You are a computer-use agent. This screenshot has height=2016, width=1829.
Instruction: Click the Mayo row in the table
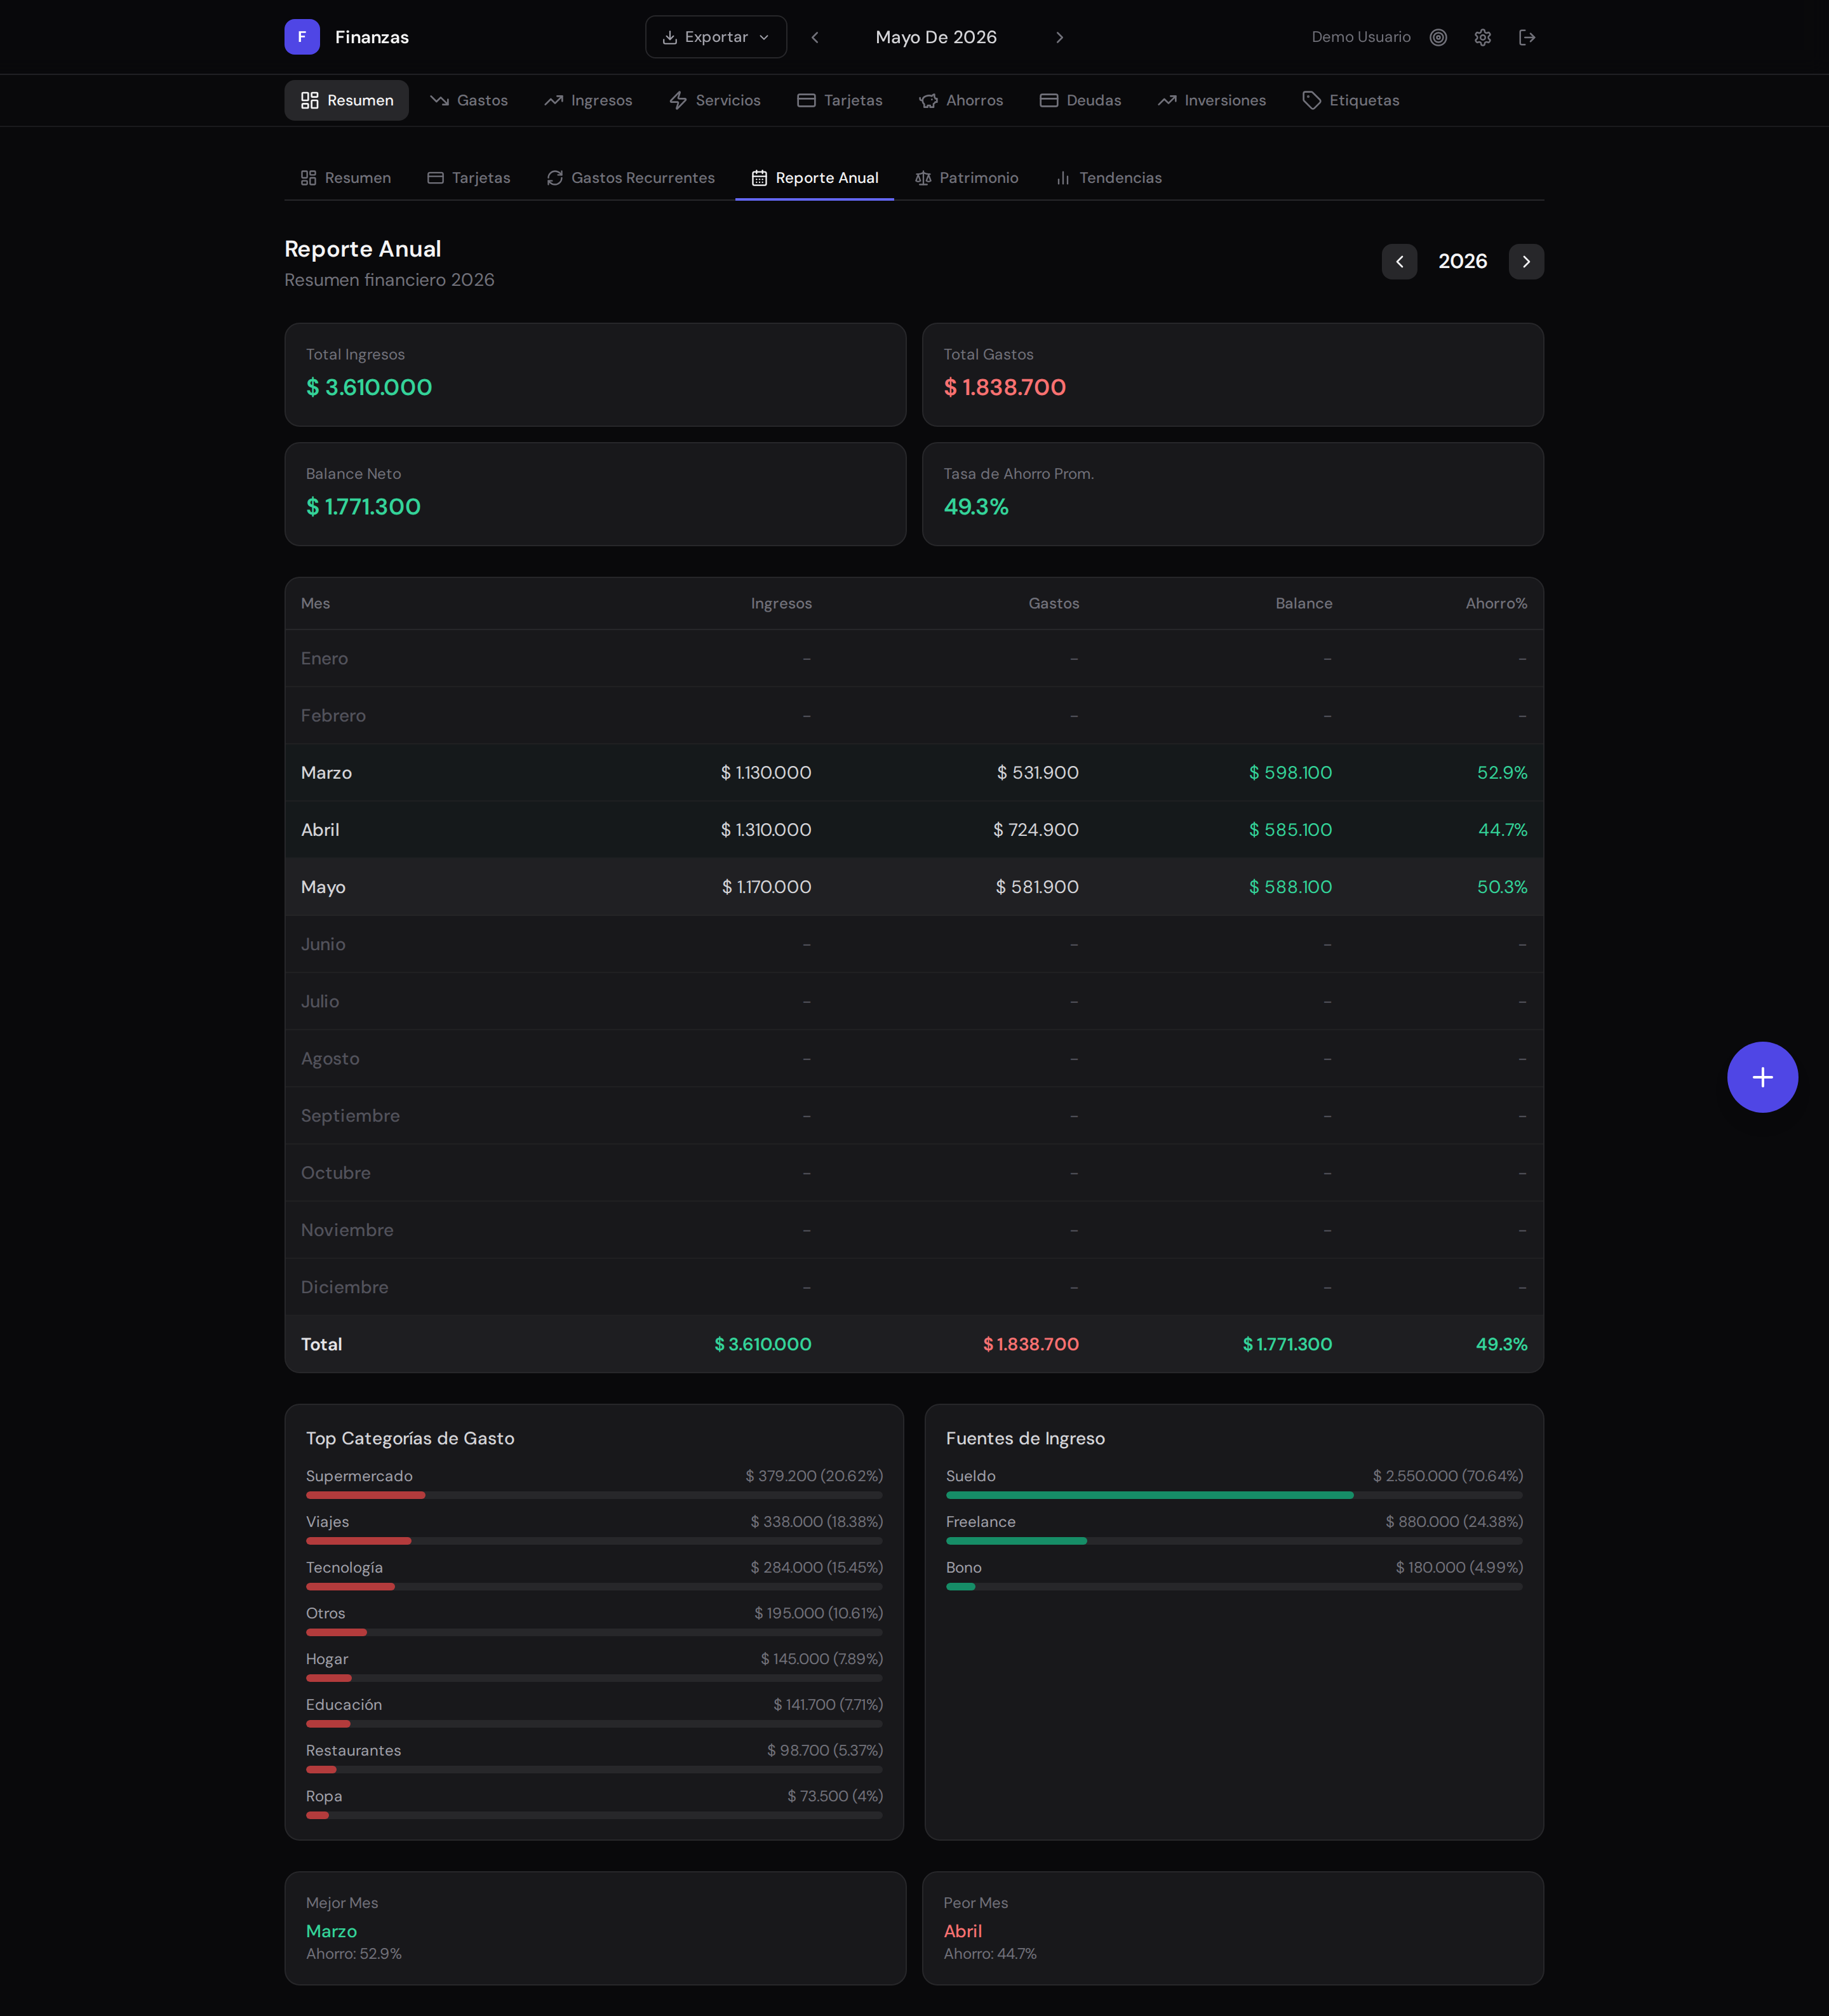point(914,887)
